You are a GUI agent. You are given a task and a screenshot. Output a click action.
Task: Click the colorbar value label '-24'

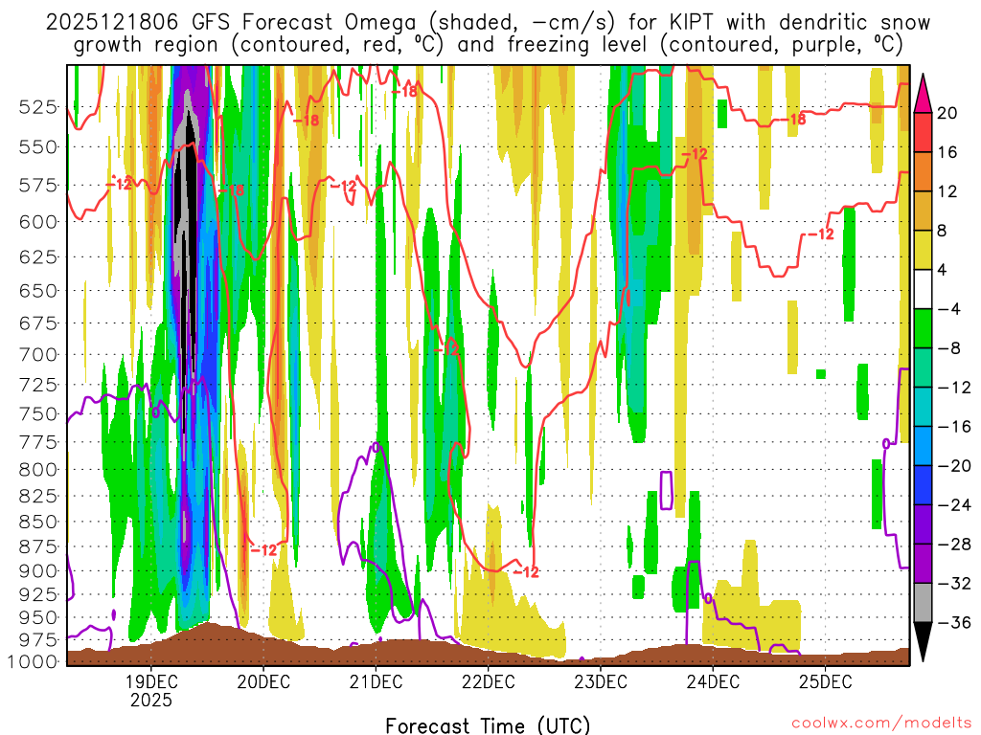[954, 505]
